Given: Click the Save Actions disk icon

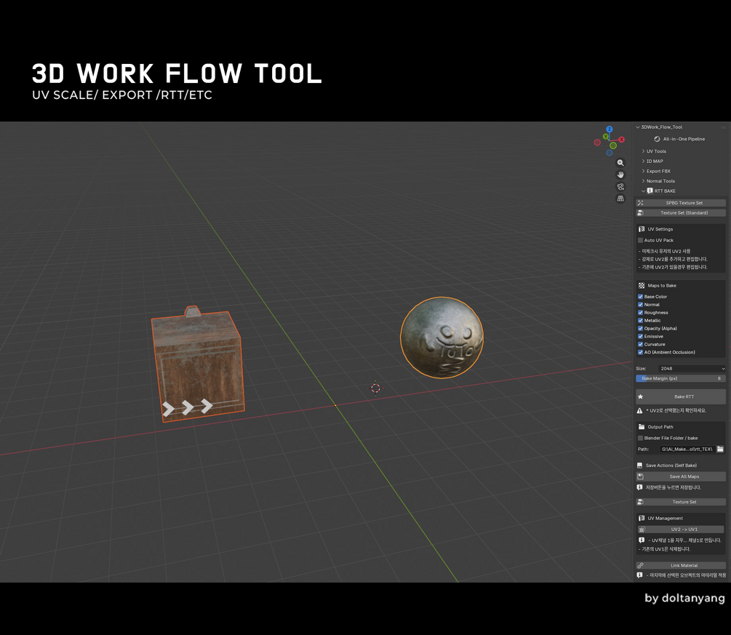Looking at the screenshot, I should (639, 466).
